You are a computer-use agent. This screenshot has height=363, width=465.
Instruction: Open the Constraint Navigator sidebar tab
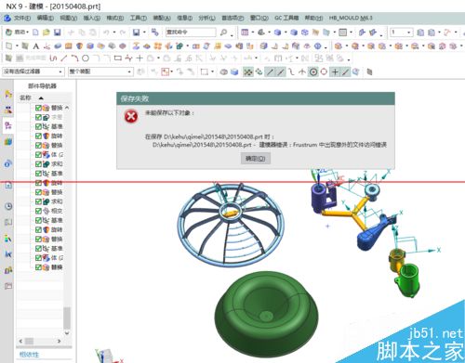pos(8,110)
